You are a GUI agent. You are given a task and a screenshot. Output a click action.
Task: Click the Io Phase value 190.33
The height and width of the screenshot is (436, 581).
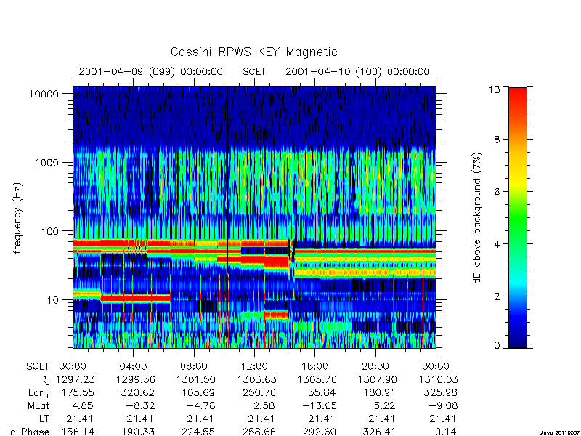coord(138,432)
